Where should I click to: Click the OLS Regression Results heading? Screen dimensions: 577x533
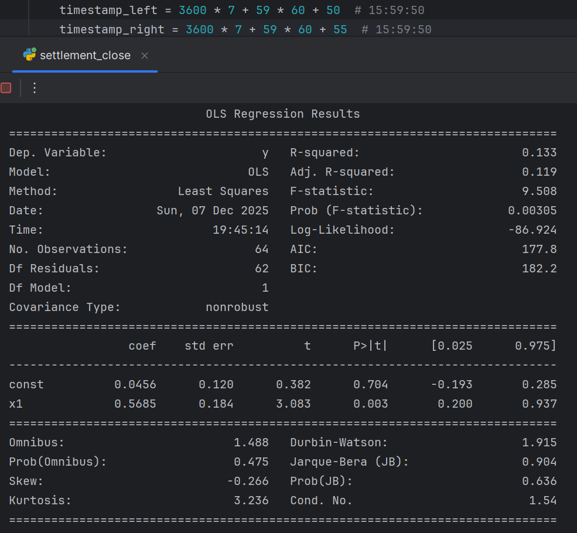click(282, 114)
